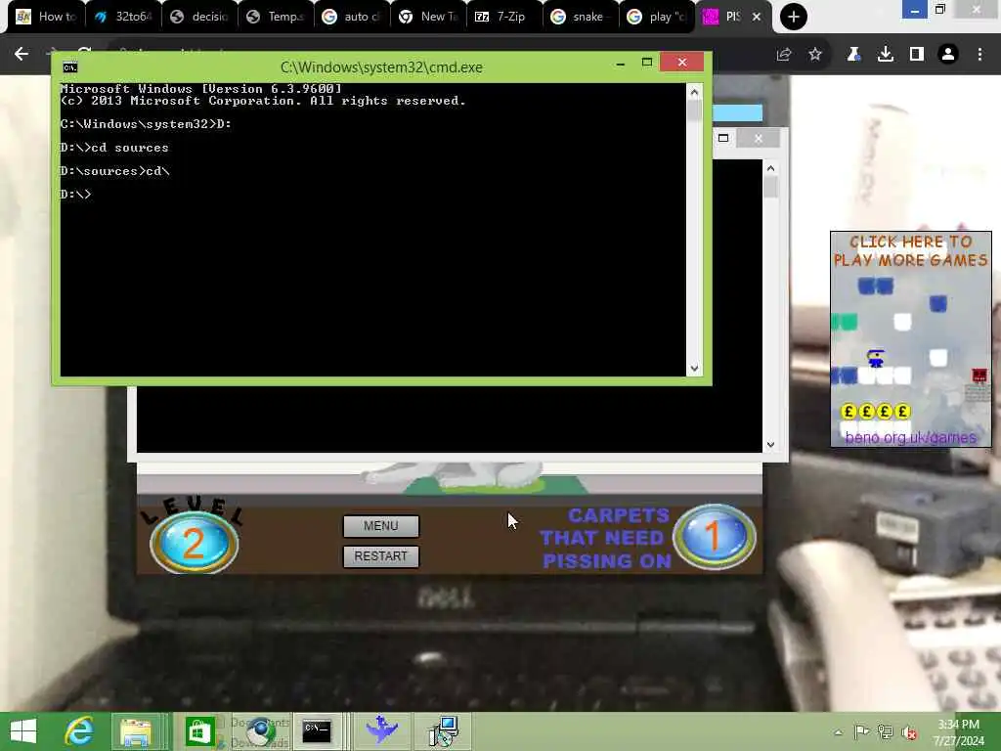Open the network status tray icon
1001x751 pixels.
coord(886,731)
